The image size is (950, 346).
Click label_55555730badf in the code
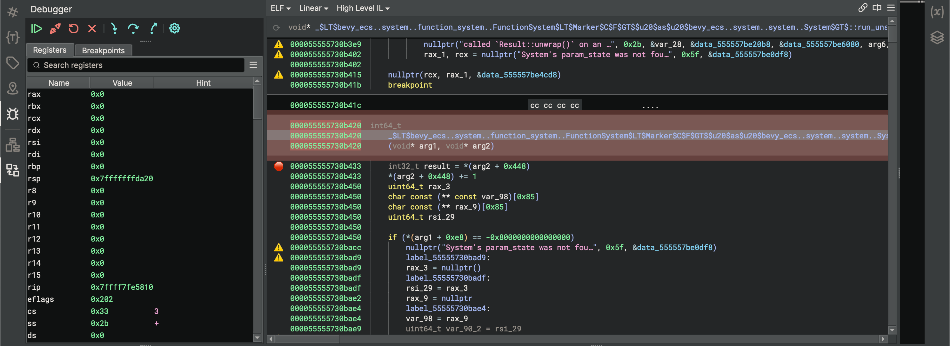(445, 278)
